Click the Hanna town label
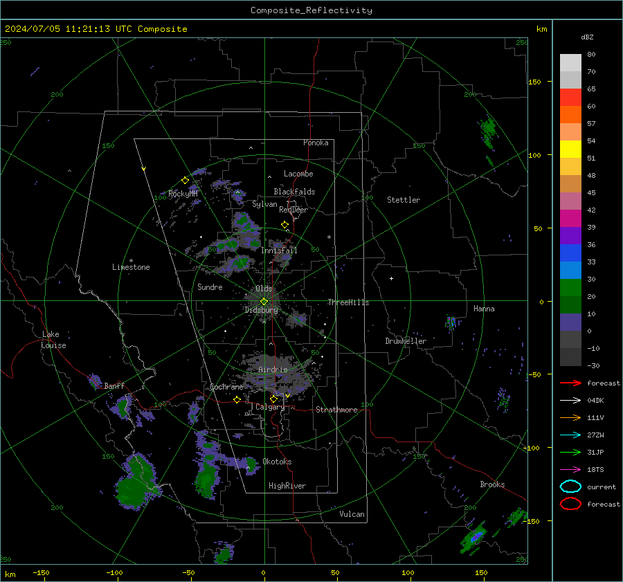This screenshot has width=623, height=582. coord(484,309)
